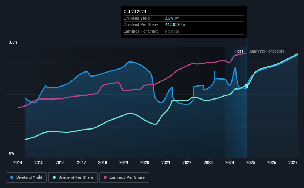The width and height of the screenshot is (304, 188).
Task: Click the 2024 x-axis year label
Action: pos(229,162)
